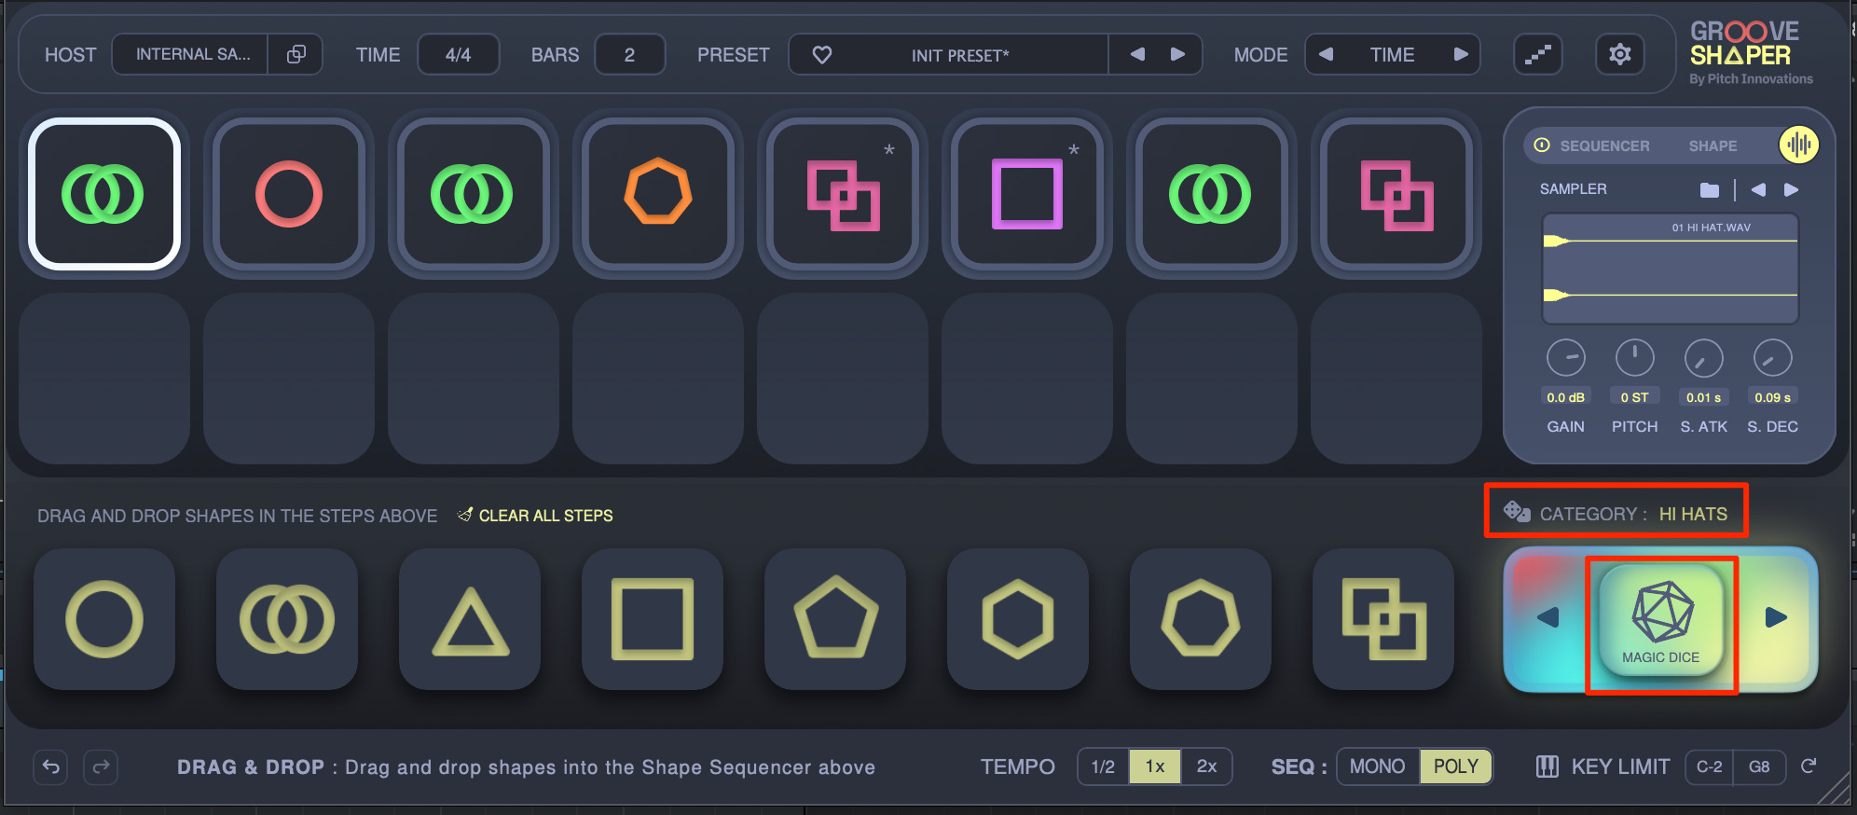Open the HI HATS category selector
1857x815 pixels.
[x=1693, y=514]
